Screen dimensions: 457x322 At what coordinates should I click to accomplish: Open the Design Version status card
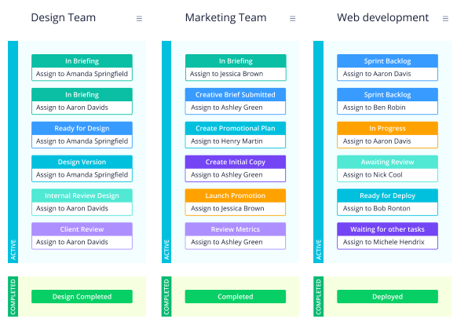[82, 168]
